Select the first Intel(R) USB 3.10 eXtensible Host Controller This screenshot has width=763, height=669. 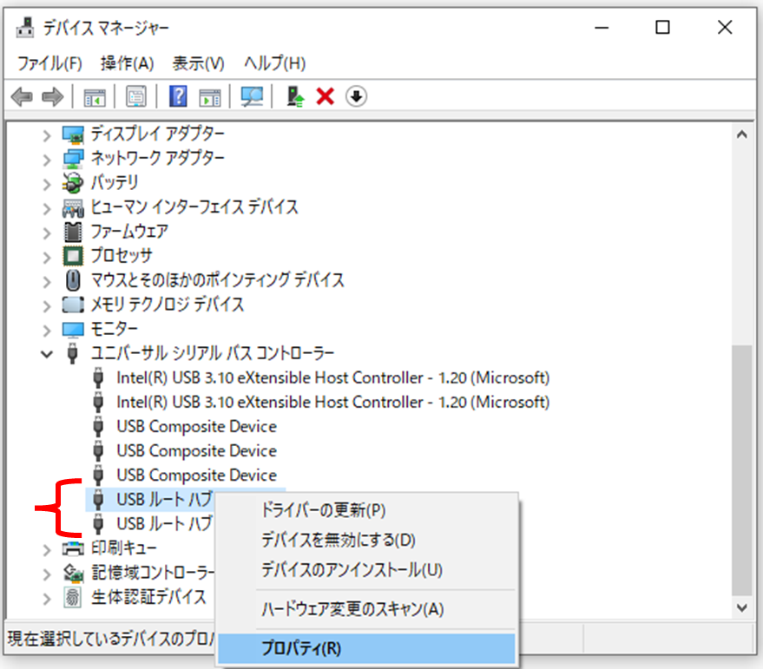[x=332, y=378]
